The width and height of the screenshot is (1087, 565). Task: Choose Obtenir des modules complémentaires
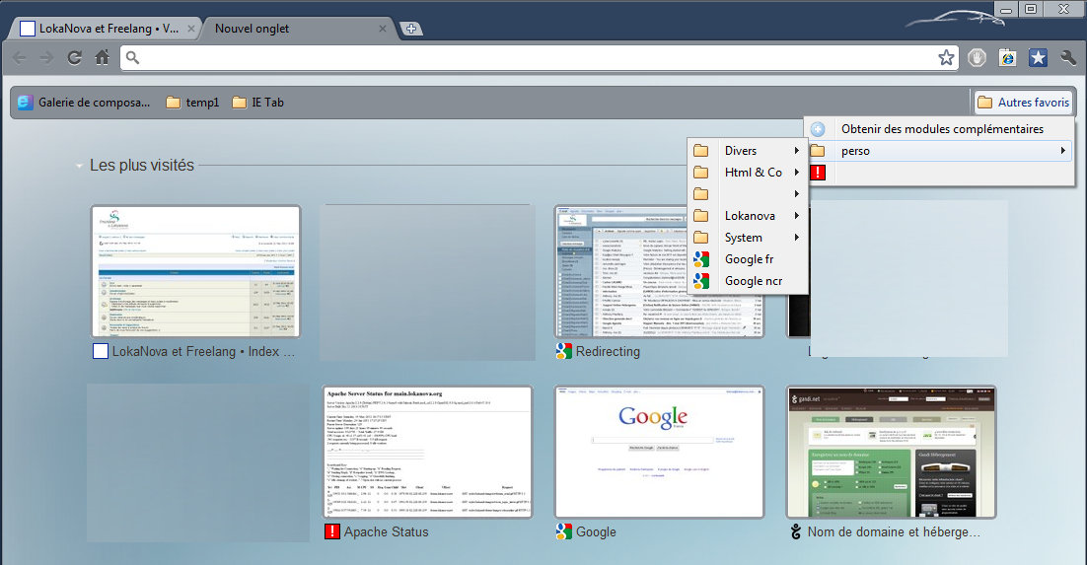pos(940,129)
